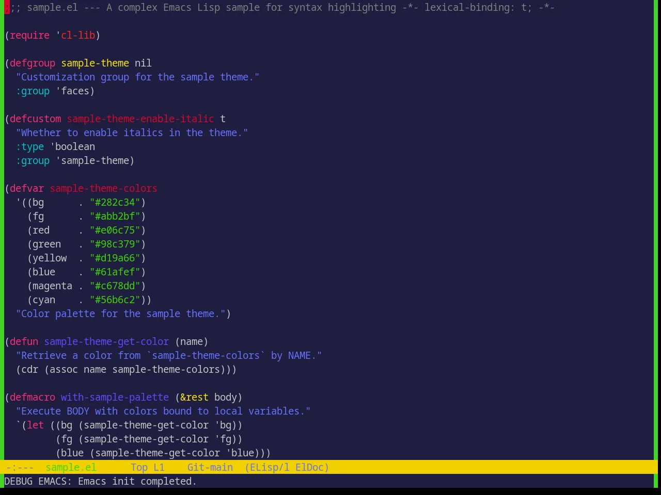661x495 pixels.
Task: Click the echo area message "Emacs init completed."
Action: [x=137, y=481]
